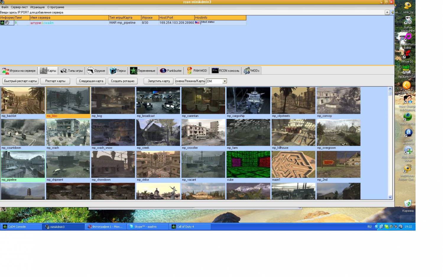Click map list scrollbar down arrow
Viewport: 443px width, 277px height.
(390, 197)
